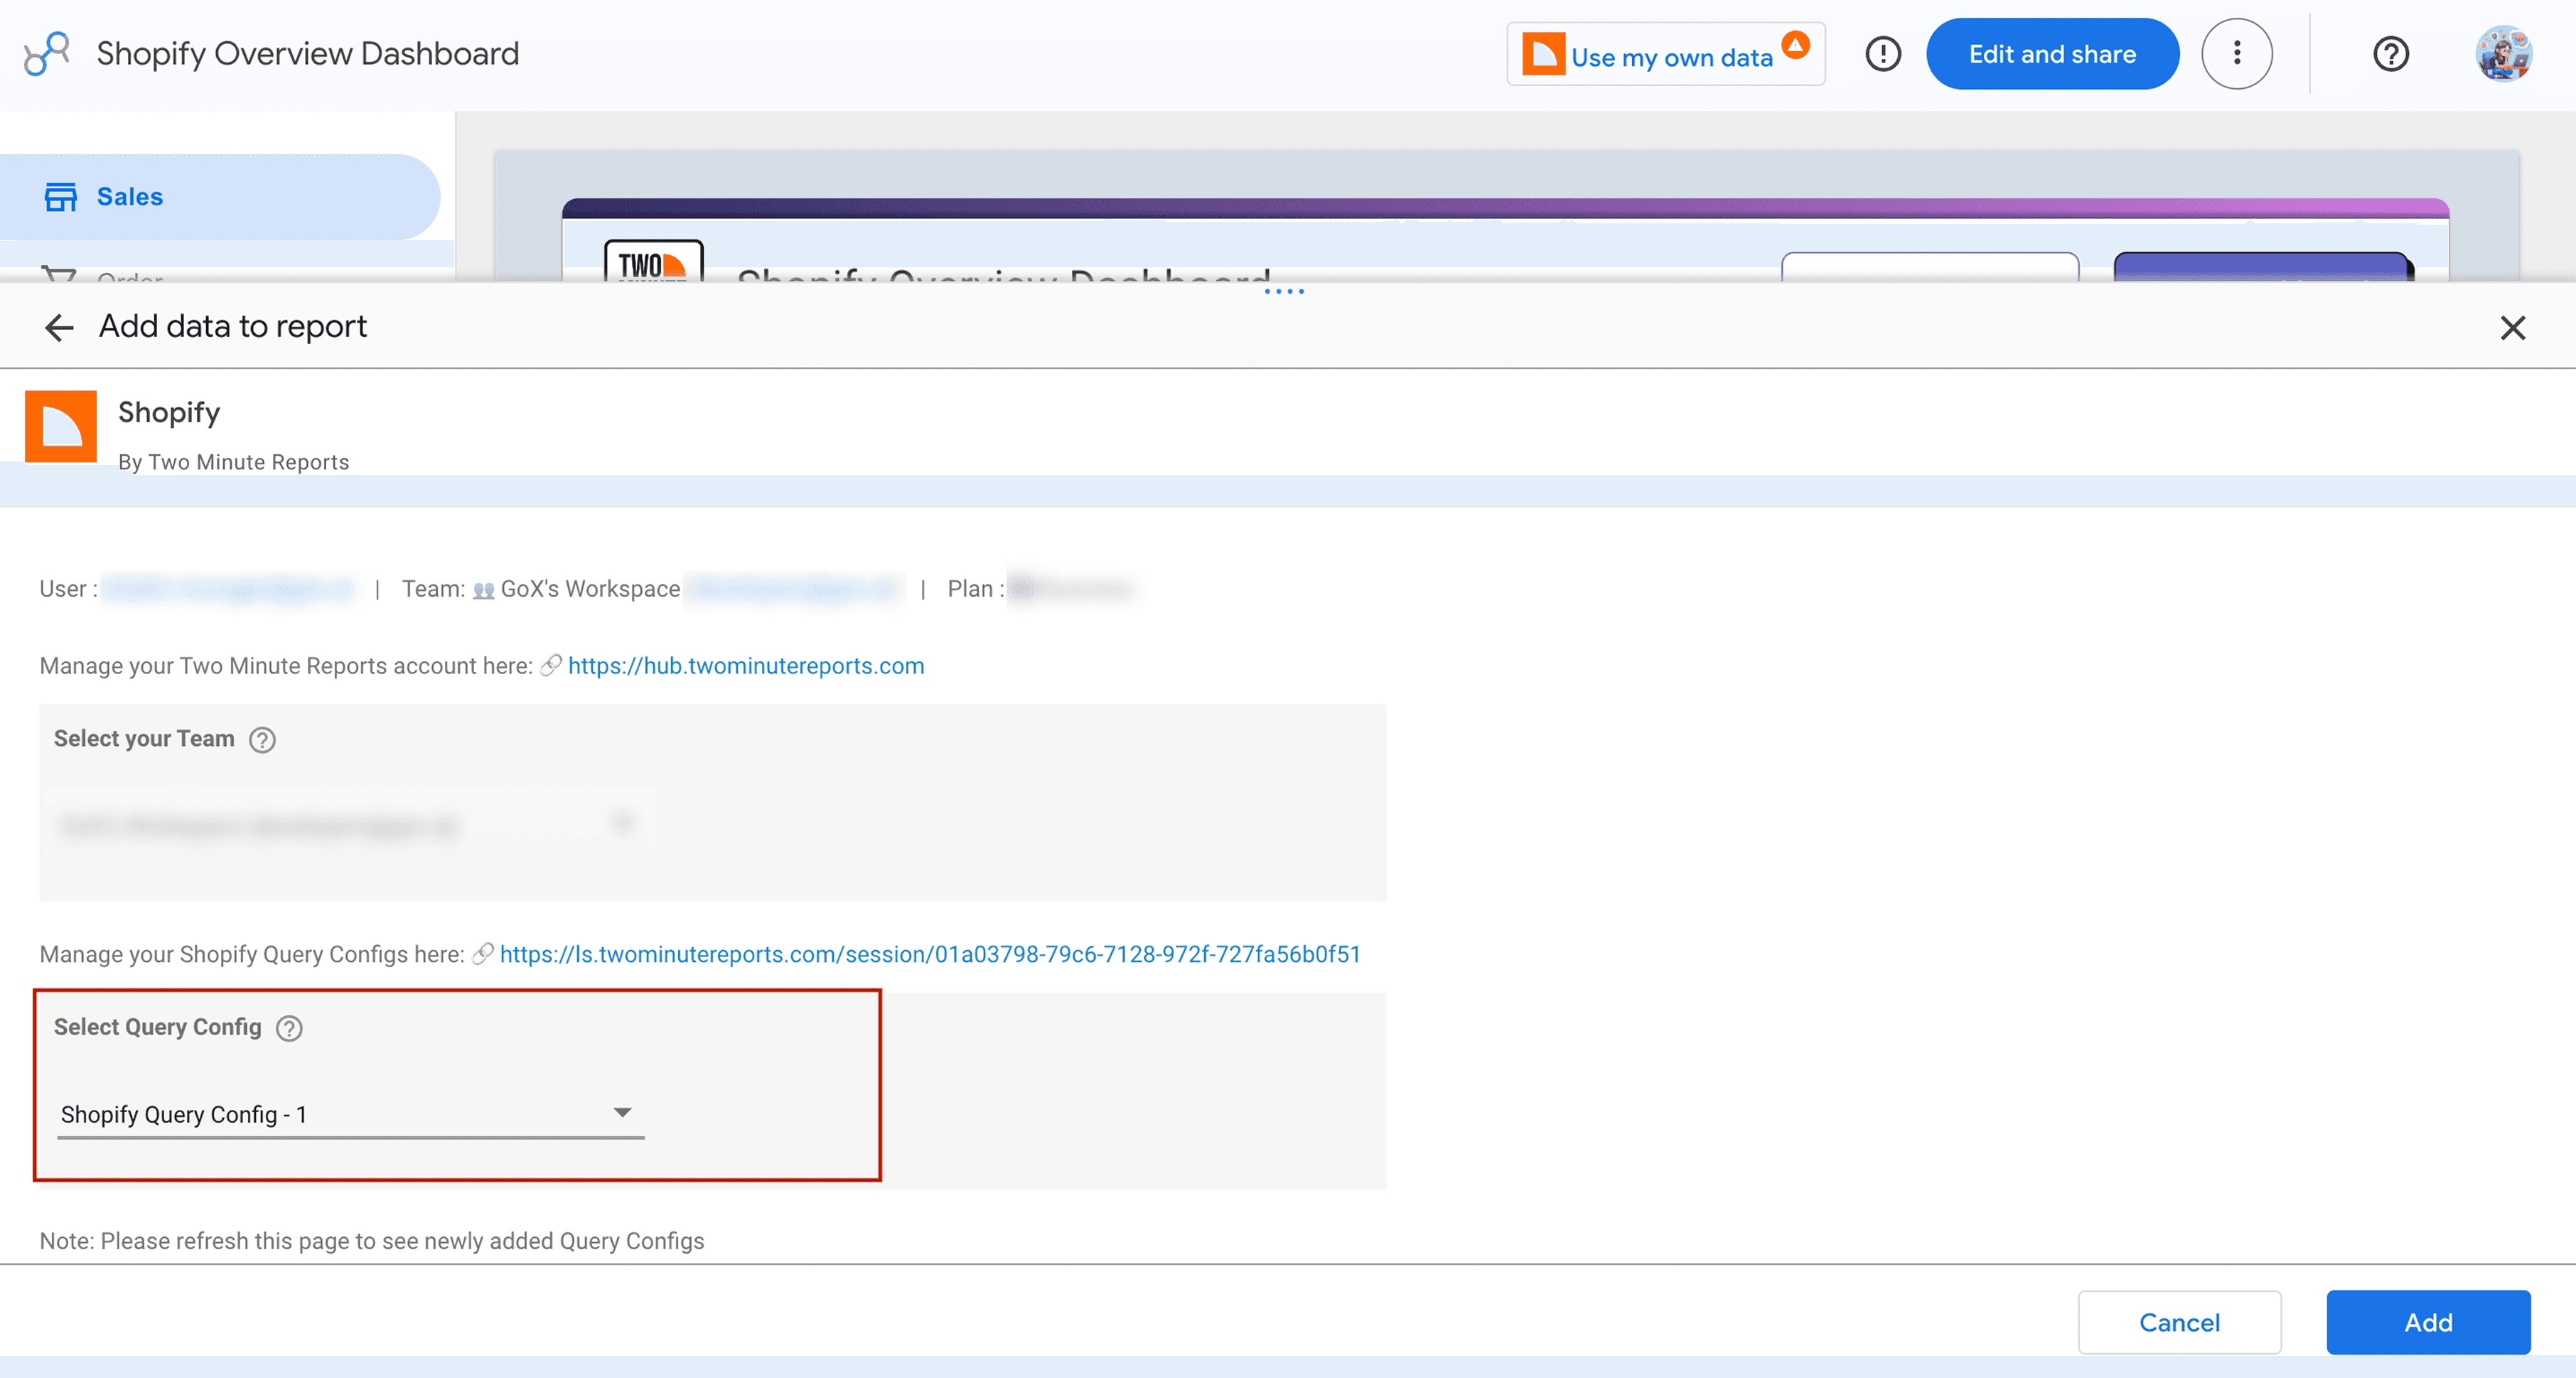Open the Select your Team dropdown
The height and width of the screenshot is (1378, 2576).
pyautogui.click(x=350, y=825)
